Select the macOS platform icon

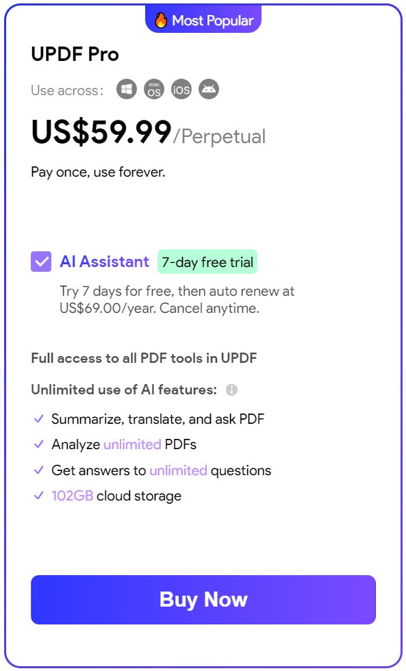[x=154, y=89]
